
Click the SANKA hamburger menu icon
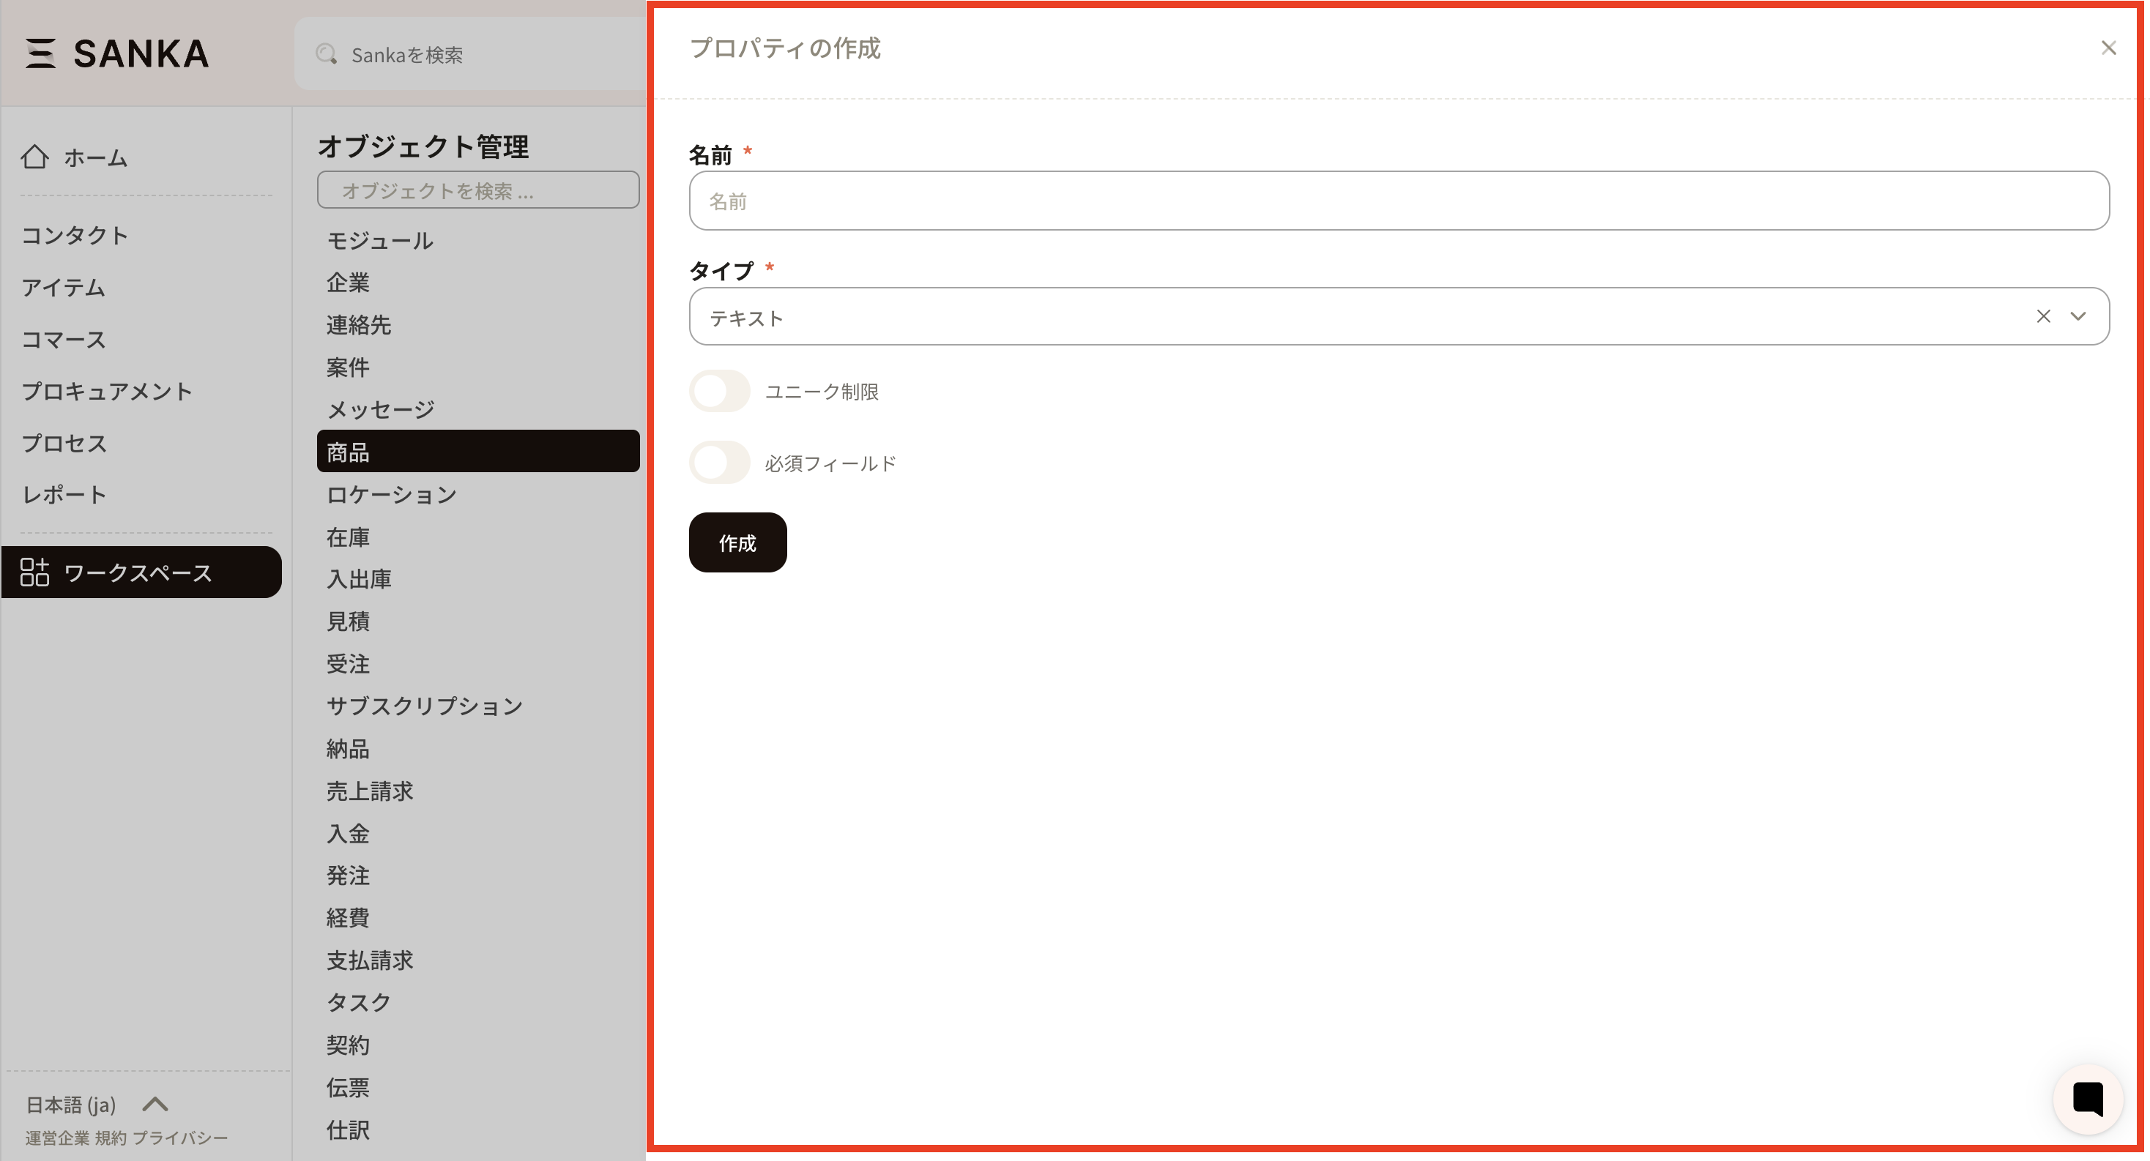(x=40, y=53)
